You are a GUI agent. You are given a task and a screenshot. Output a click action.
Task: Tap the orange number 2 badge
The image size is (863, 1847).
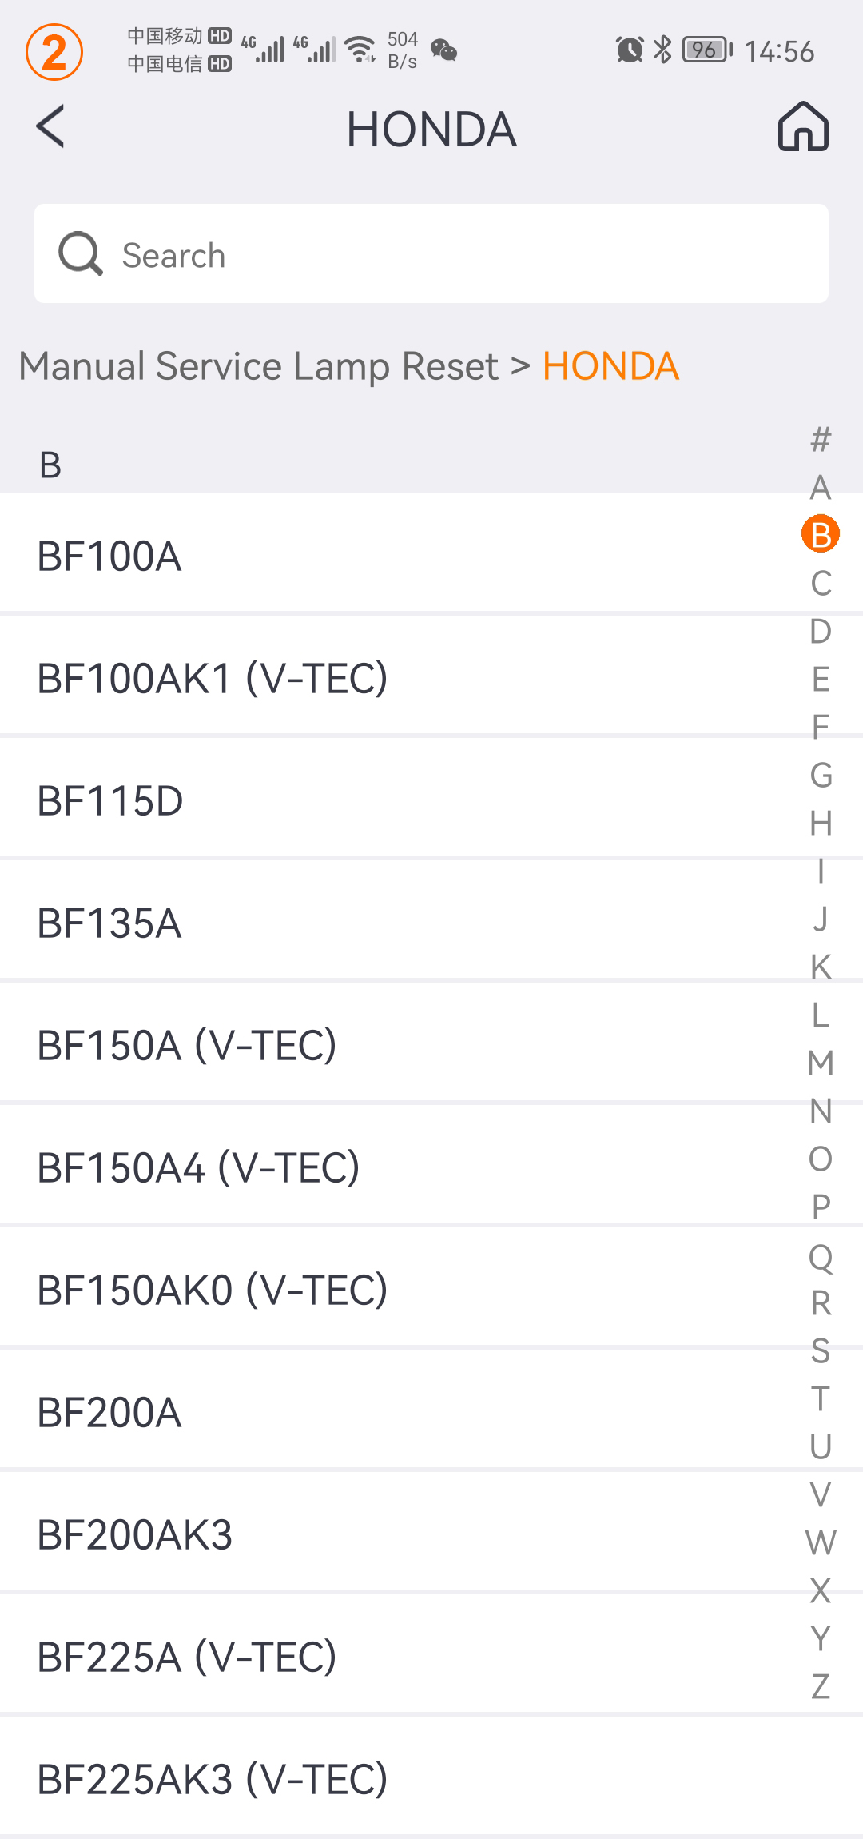[x=54, y=53]
